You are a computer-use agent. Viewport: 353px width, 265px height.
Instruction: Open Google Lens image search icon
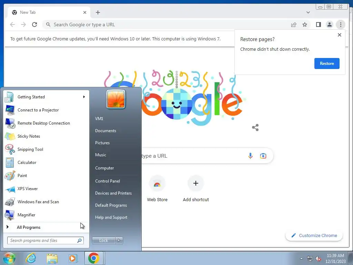coord(263,156)
